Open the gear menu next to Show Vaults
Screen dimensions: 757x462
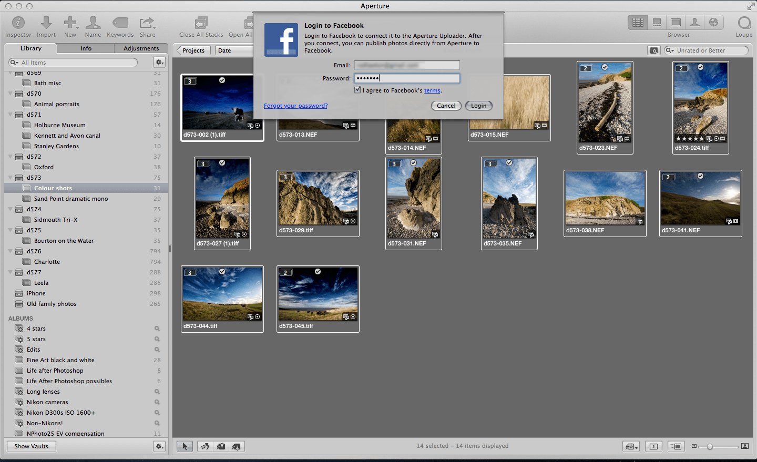point(159,446)
